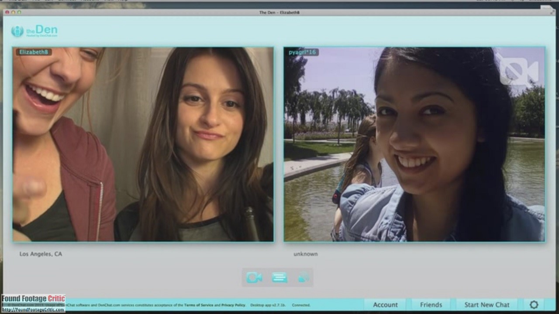Open the Account tab
This screenshot has width=559, height=314.
click(385, 305)
